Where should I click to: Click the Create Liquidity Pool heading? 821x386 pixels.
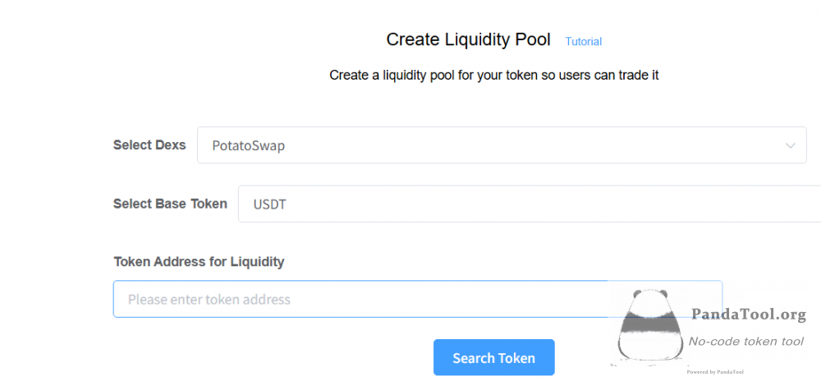468,39
